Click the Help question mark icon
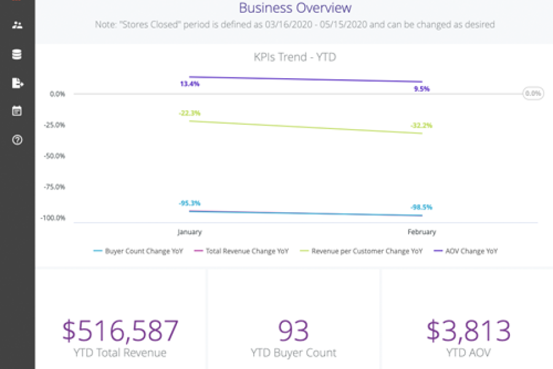This screenshot has height=369, width=553. coord(17,140)
